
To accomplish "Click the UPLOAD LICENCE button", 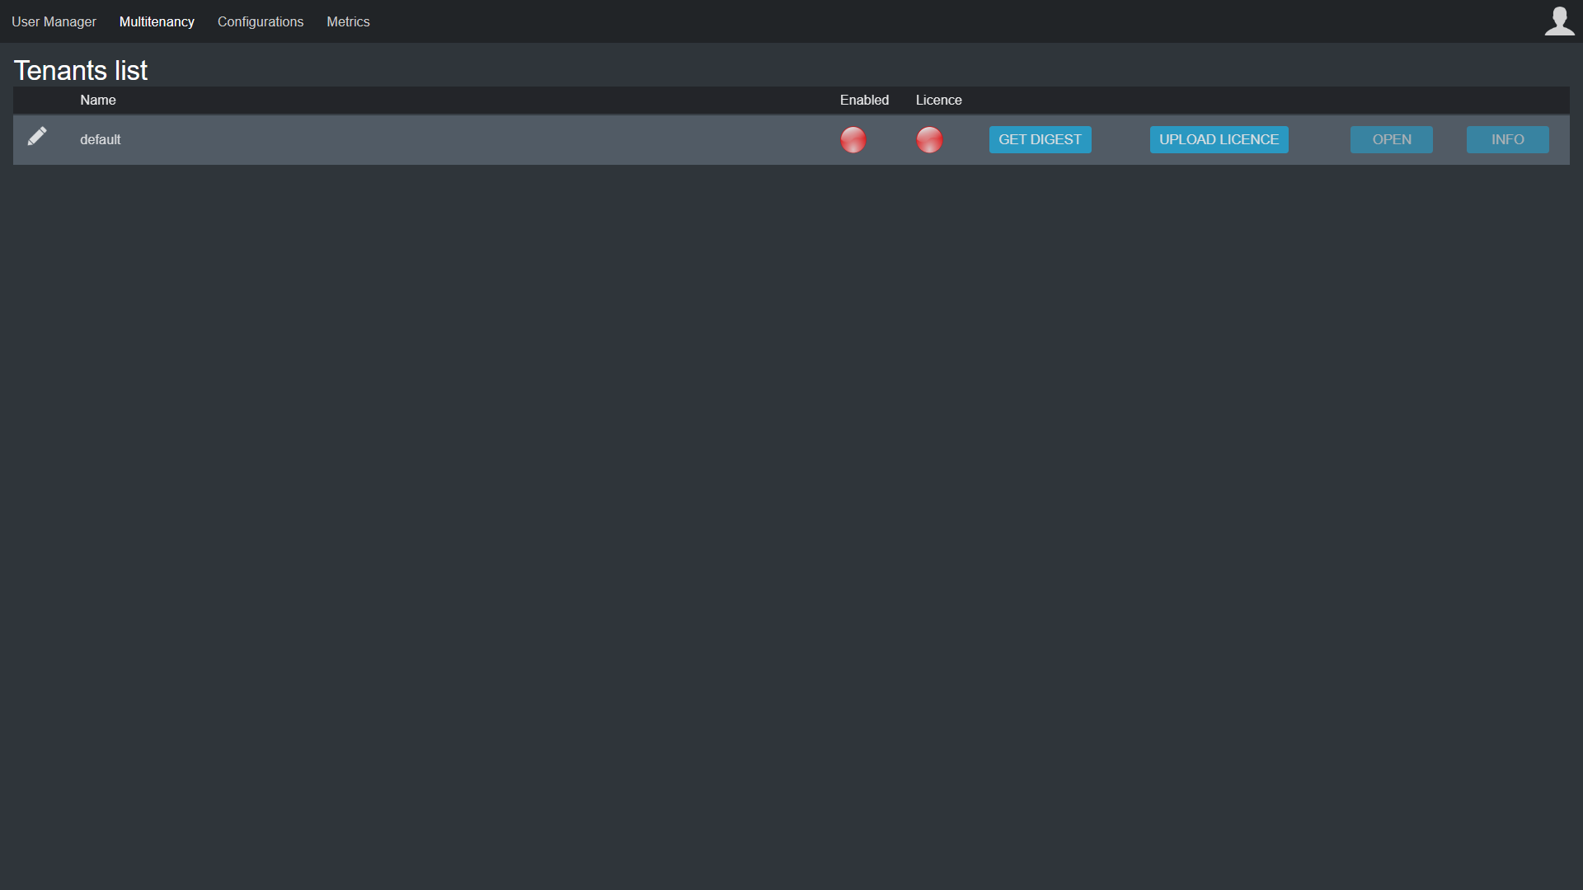I will point(1219,140).
